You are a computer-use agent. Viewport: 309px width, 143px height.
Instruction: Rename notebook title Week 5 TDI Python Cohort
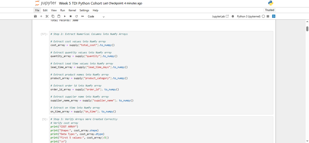click(80, 3)
